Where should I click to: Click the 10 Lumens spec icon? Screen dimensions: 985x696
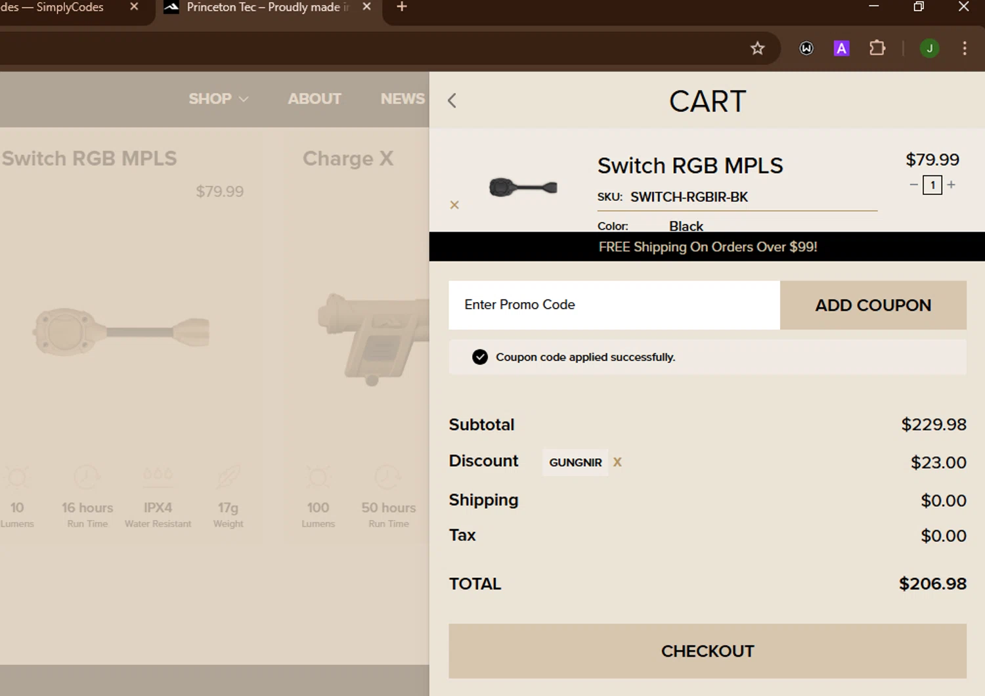pos(17,477)
